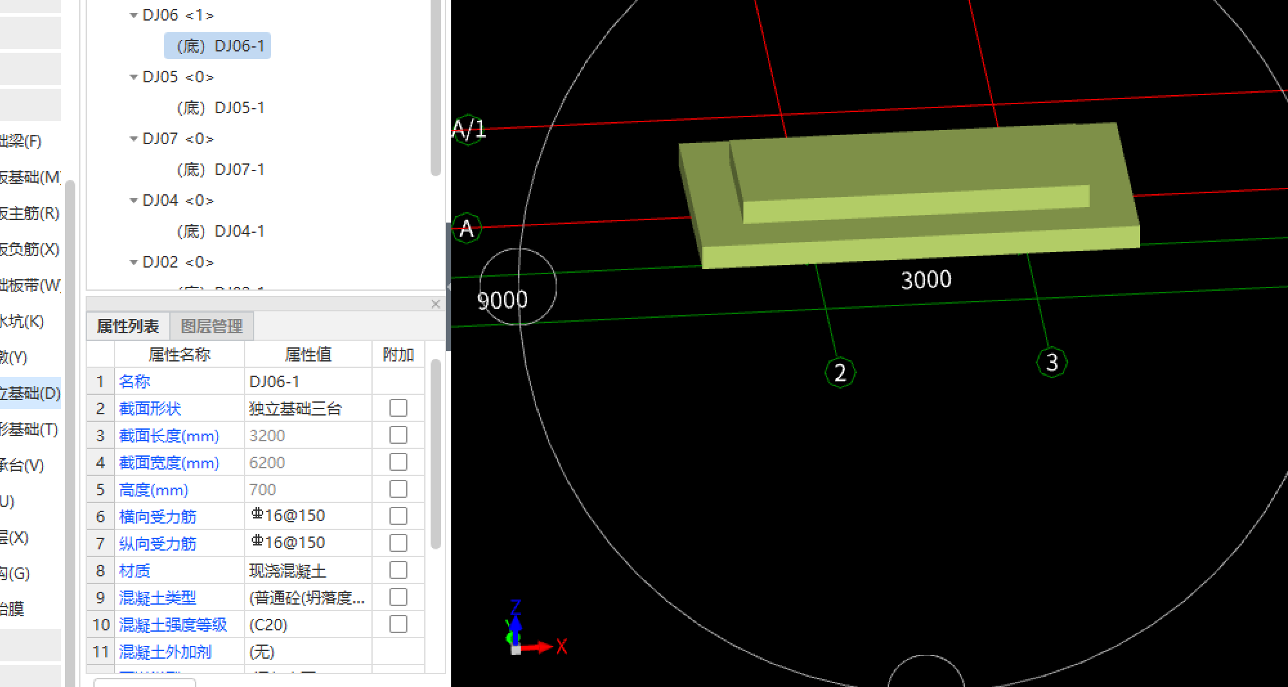Edit 横向受力筋 value 16@150
Screen dimensions: 1288x687
(x=308, y=516)
